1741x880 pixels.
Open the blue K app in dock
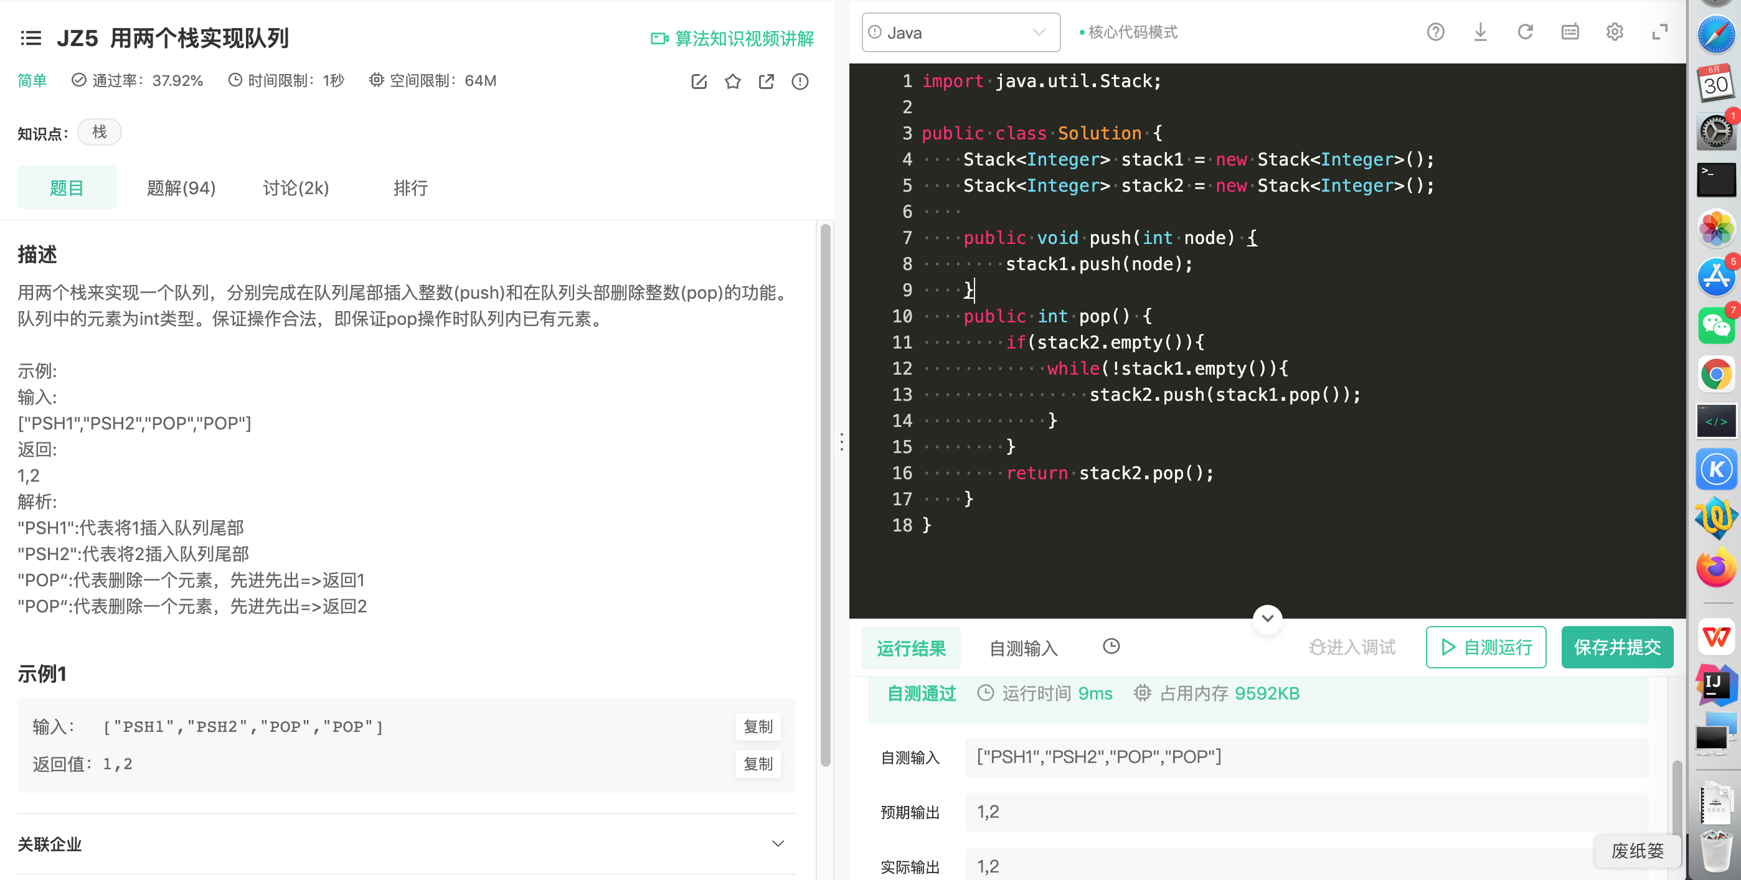click(x=1716, y=469)
